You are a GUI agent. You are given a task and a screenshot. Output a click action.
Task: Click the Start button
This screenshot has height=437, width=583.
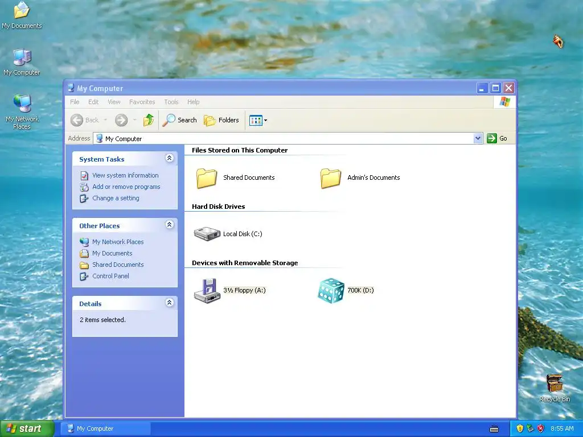coord(27,428)
